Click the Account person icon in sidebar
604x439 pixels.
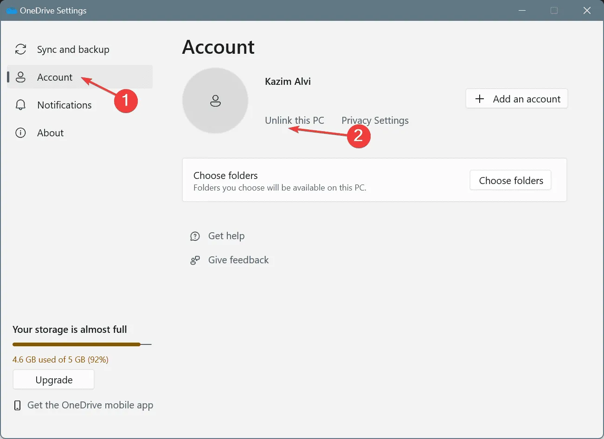pos(20,77)
